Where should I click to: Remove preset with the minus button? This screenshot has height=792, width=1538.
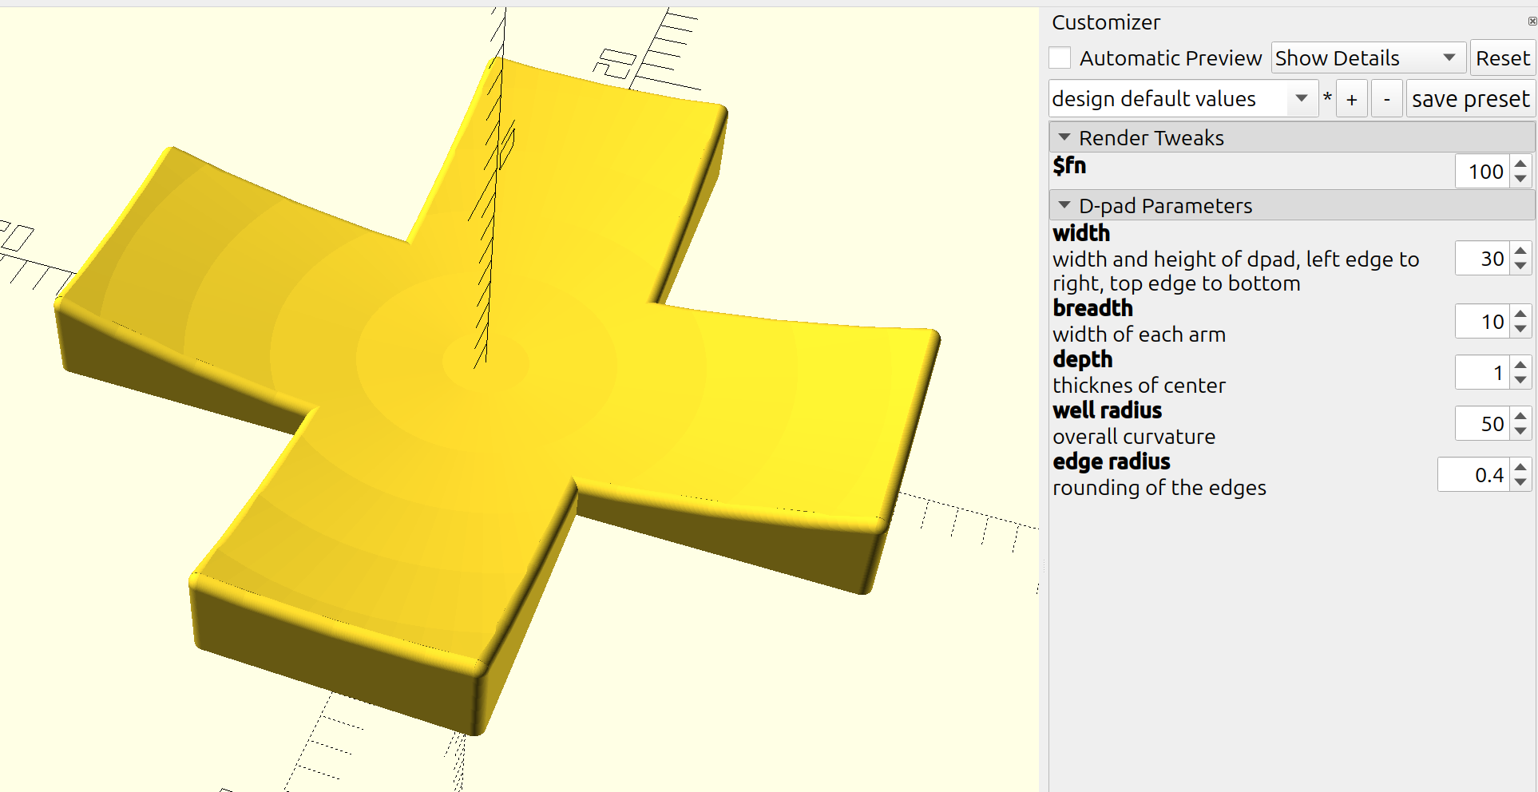point(1387,99)
